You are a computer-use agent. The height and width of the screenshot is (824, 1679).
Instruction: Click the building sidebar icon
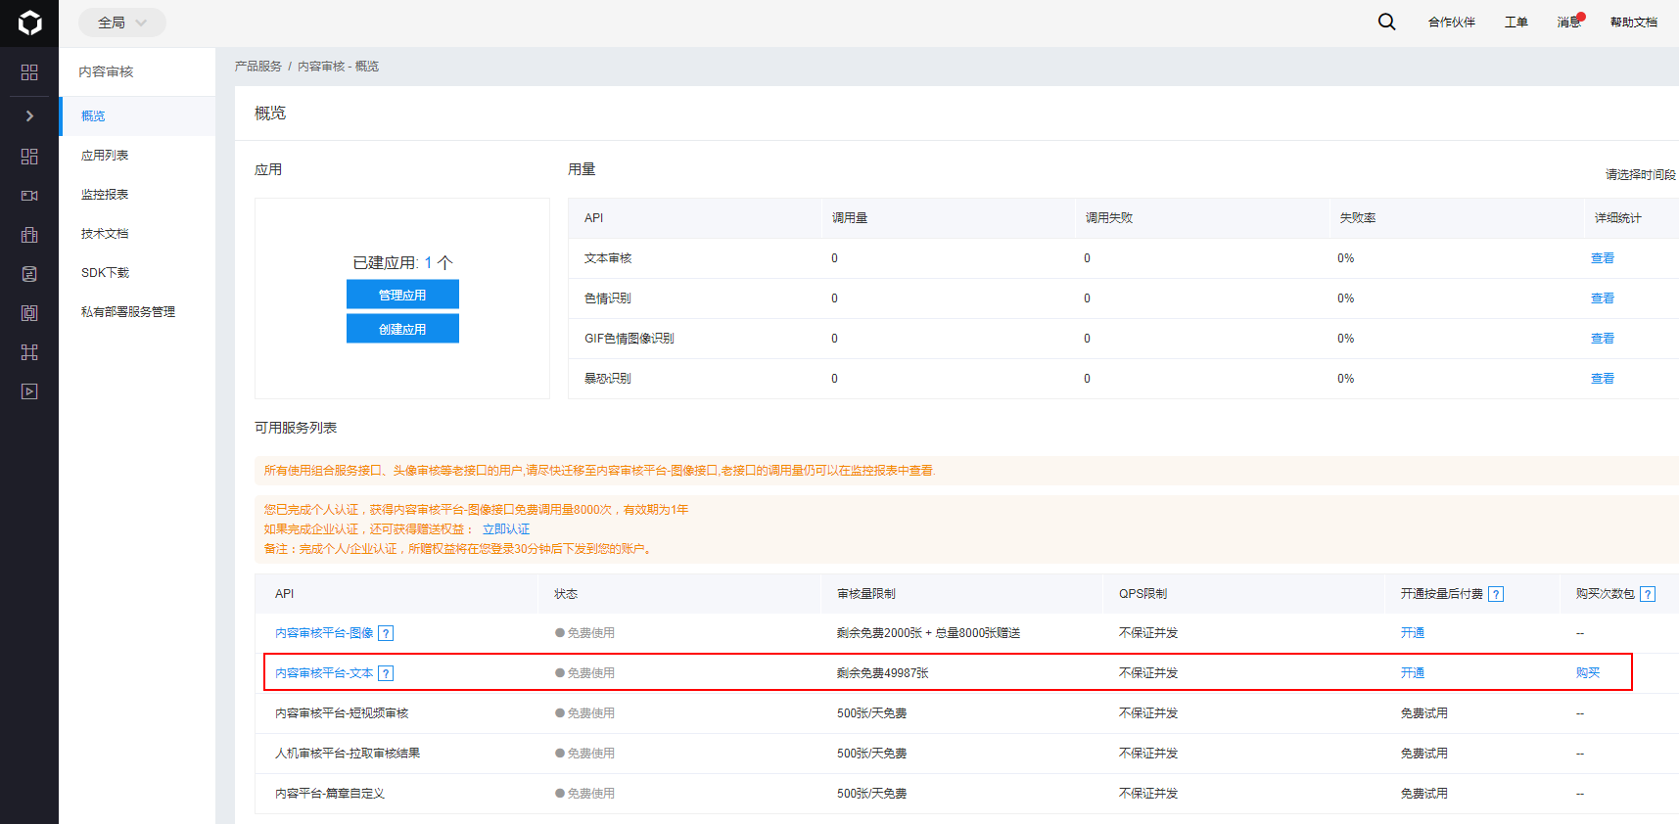point(29,235)
